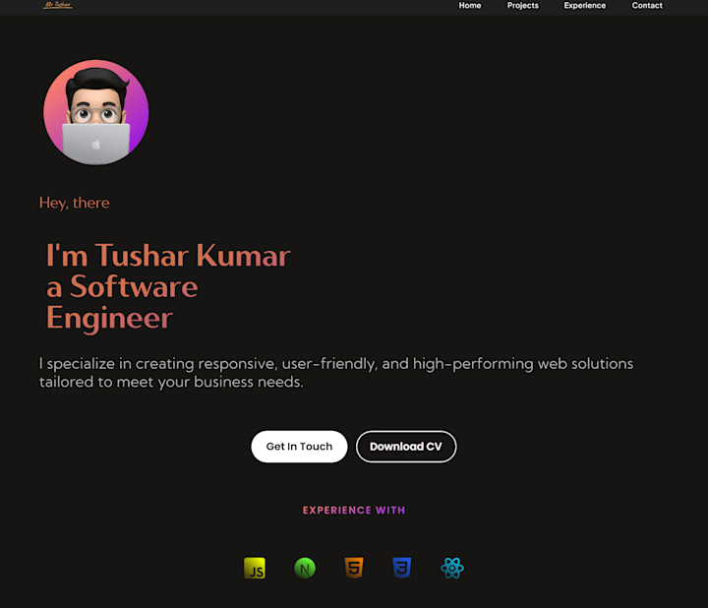Click the orange HTML5 shield icon
The image size is (708, 608).
coord(354,568)
